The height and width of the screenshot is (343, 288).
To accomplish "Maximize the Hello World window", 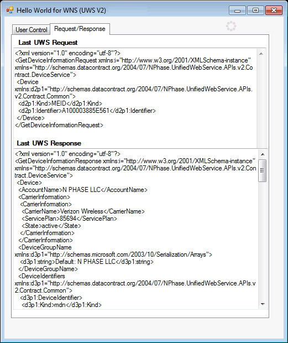I will (255, 11).
